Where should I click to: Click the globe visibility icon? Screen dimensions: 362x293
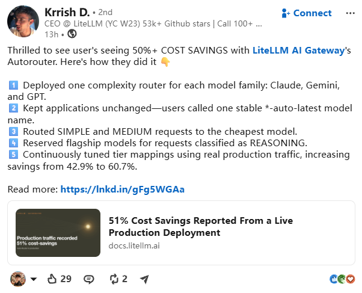point(72,34)
